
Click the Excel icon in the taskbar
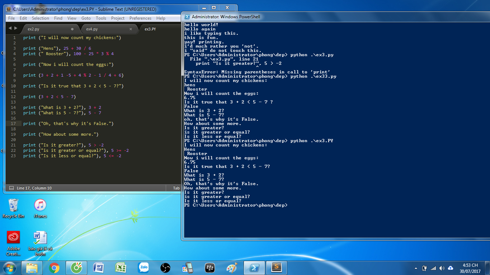(121, 267)
